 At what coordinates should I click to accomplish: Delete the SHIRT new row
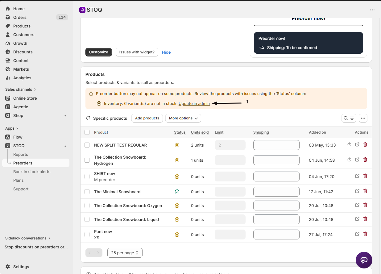click(365, 176)
